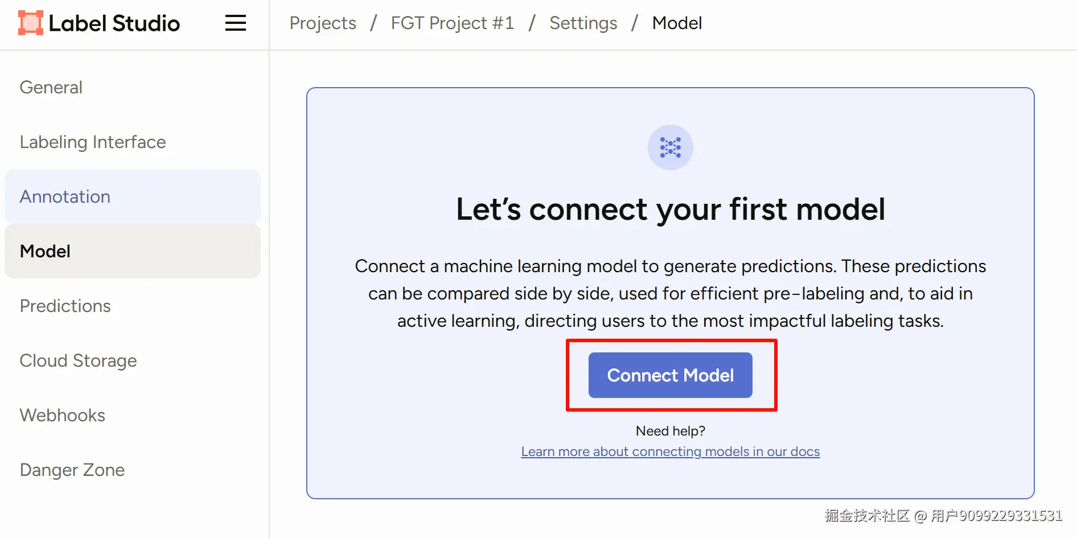Click the Label Studio logo icon

coord(30,23)
